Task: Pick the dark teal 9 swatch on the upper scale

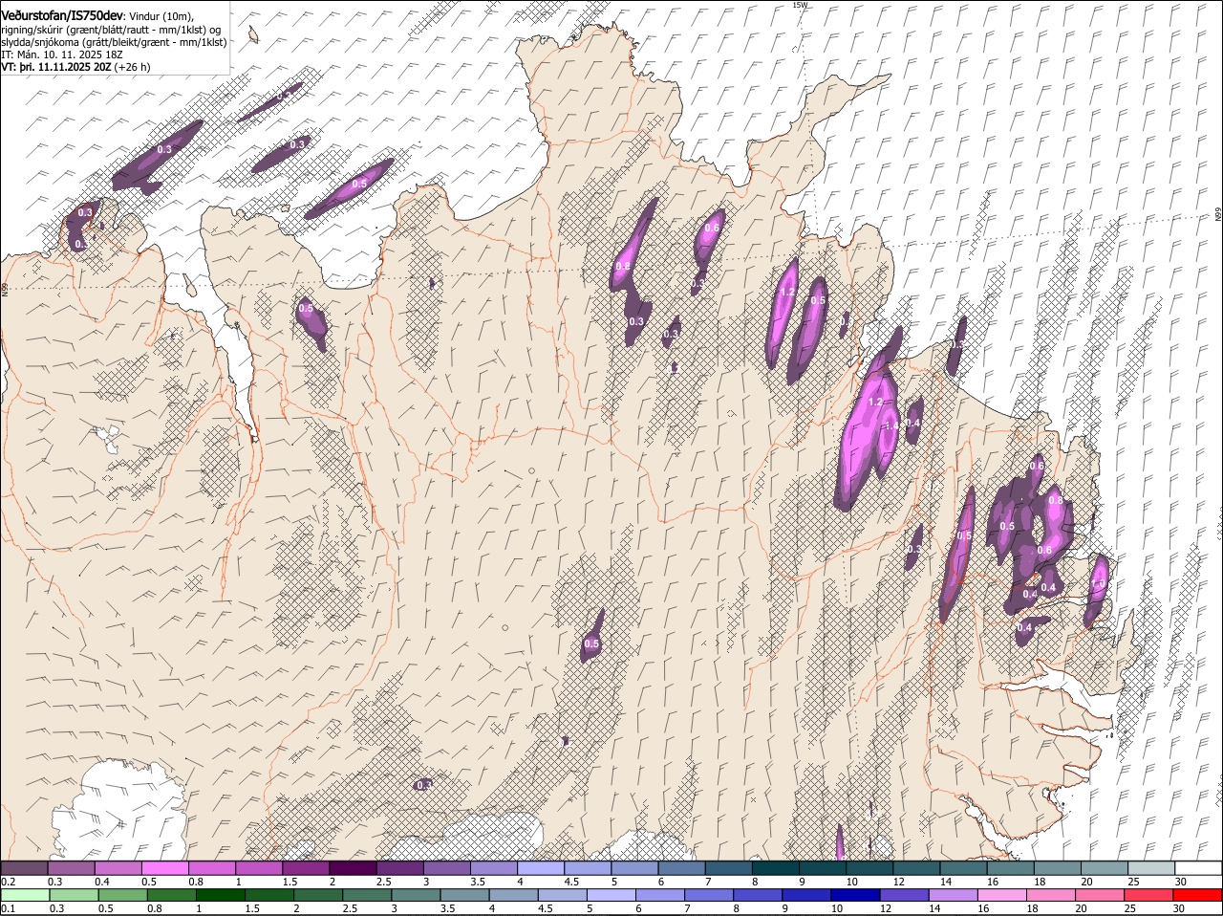Action: [823, 867]
